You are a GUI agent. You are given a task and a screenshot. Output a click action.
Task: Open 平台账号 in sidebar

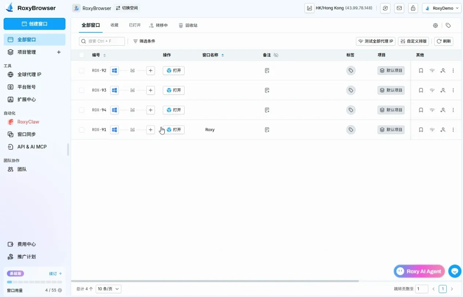click(x=34, y=87)
